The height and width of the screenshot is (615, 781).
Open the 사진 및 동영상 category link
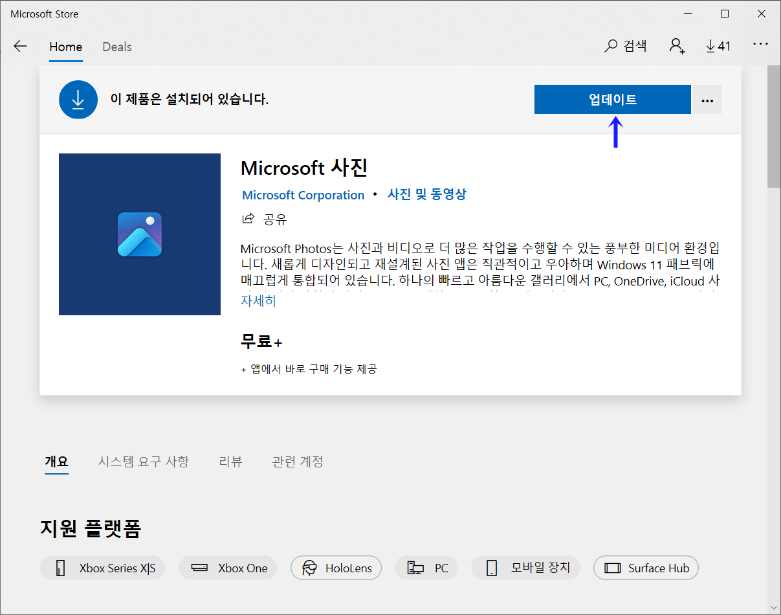click(x=427, y=194)
